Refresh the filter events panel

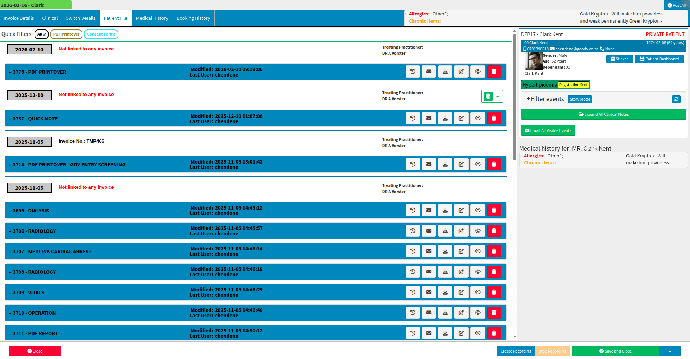point(676,99)
